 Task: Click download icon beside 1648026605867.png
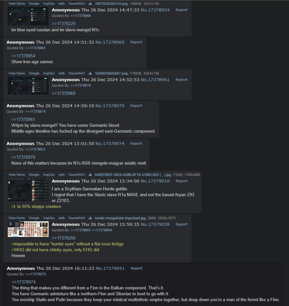[90, 73]
